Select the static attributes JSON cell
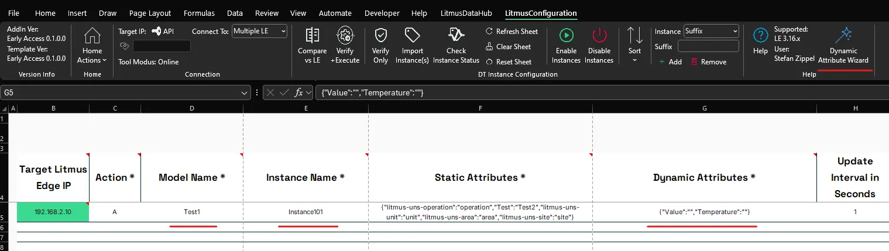Image resolution: width=889 pixels, height=251 pixels. click(480, 212)
